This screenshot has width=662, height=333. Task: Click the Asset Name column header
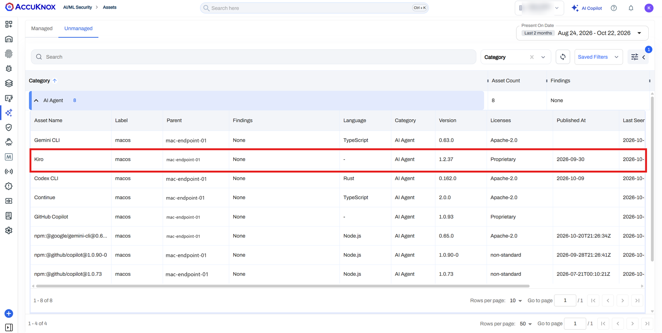(48, 121)
